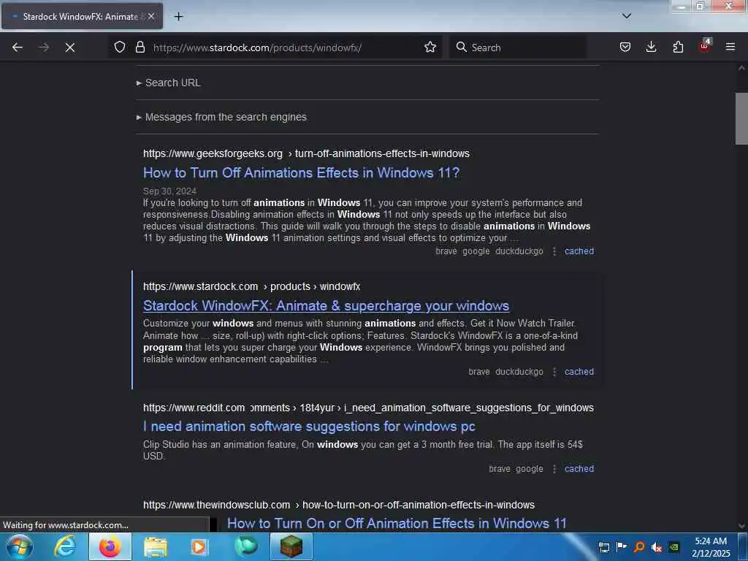Open the uBlock Origin extension icon

pos(704,46)
